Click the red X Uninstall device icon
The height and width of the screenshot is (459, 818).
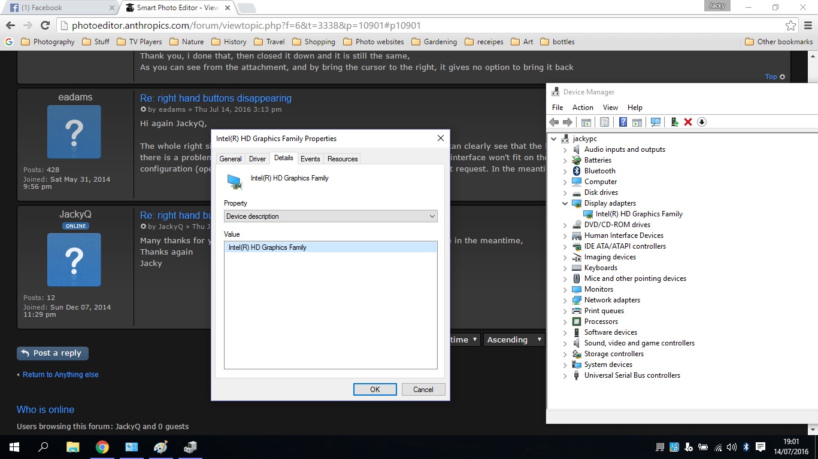(688, 122)
